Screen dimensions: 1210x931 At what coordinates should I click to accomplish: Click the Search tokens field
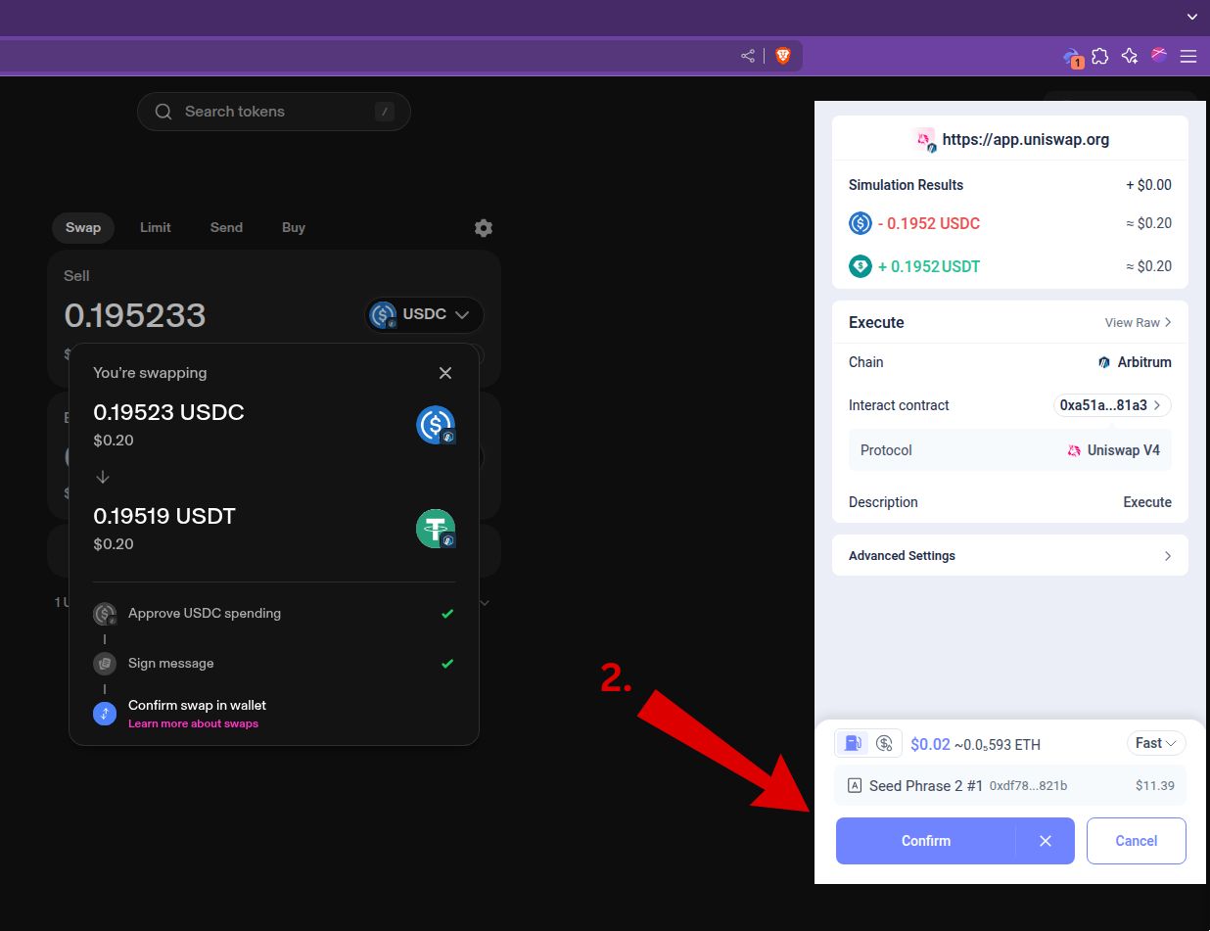[x=273, y=112]
